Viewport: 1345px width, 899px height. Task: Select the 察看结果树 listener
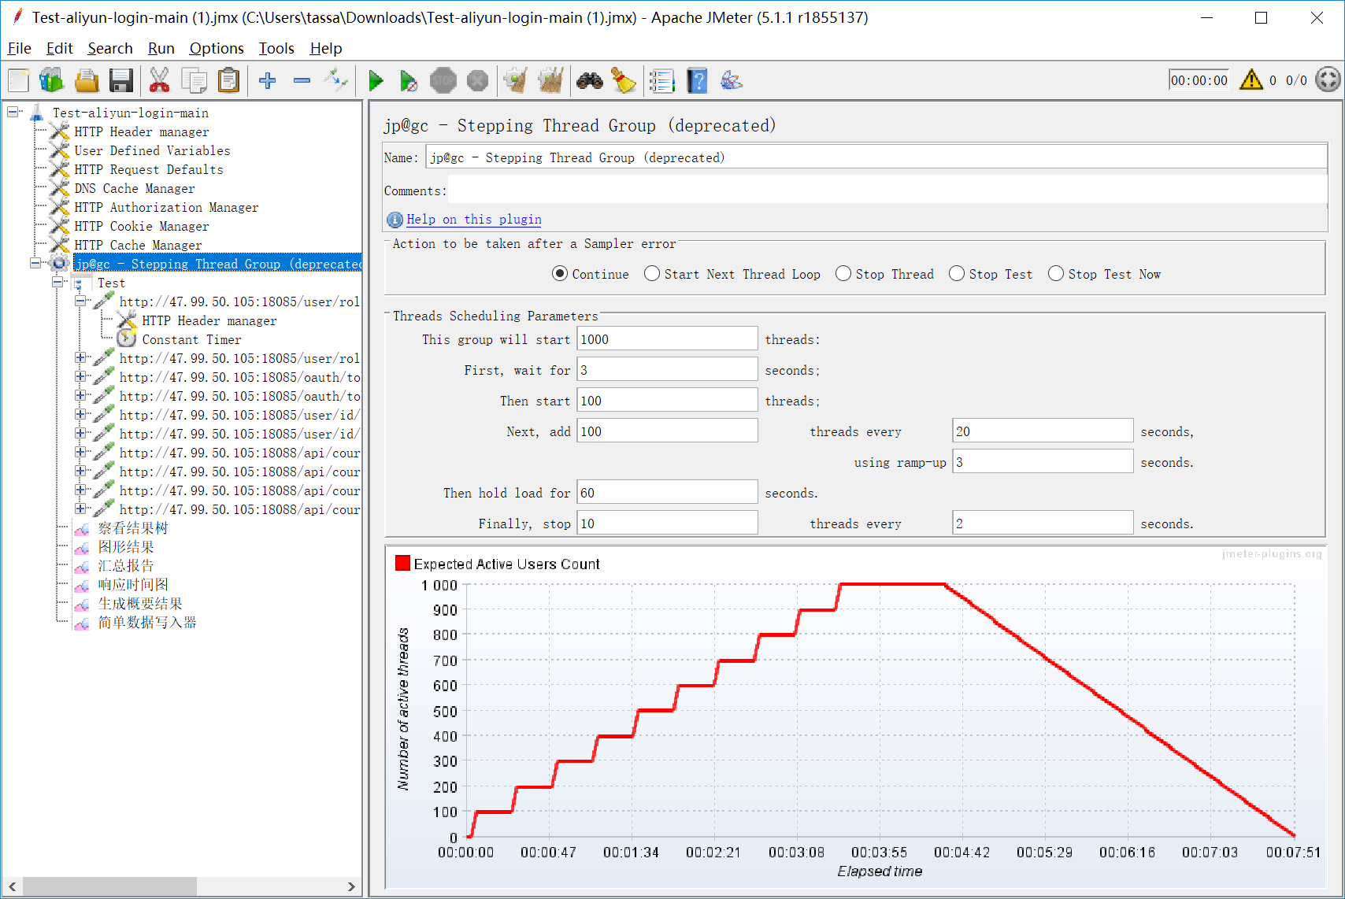[132, 528]
